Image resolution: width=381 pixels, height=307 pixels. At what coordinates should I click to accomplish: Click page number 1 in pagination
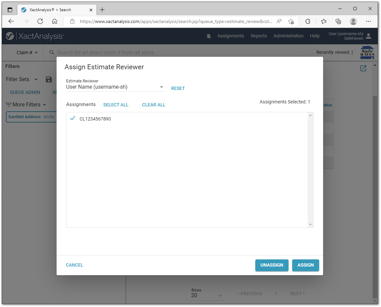tap(276, 294)
